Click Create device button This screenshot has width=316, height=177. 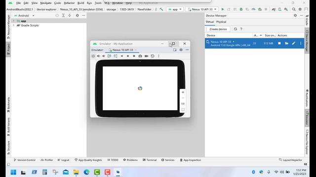click(x=218, y=29)
